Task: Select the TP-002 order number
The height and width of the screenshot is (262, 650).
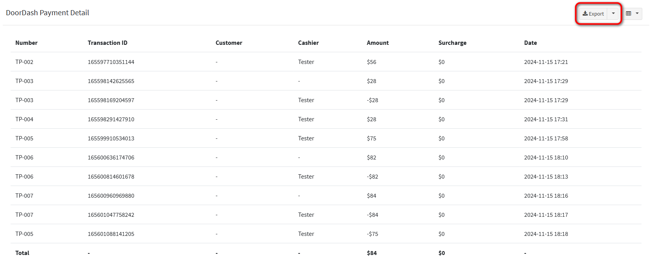Action: pyautogui.click(x=24, y=62)
